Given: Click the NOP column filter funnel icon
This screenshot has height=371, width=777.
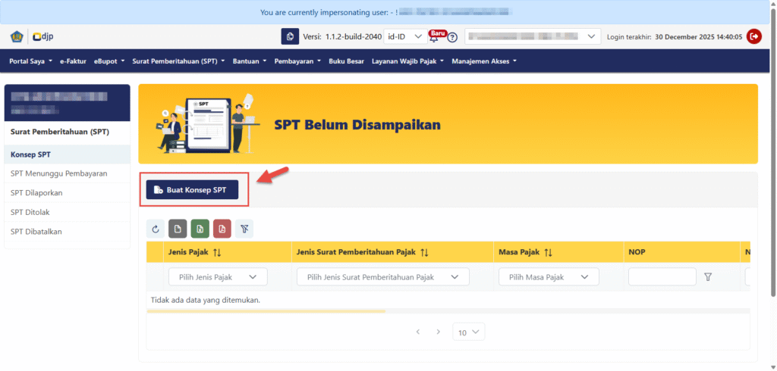Looking at the screenshot, I should (x=708, y=277).
